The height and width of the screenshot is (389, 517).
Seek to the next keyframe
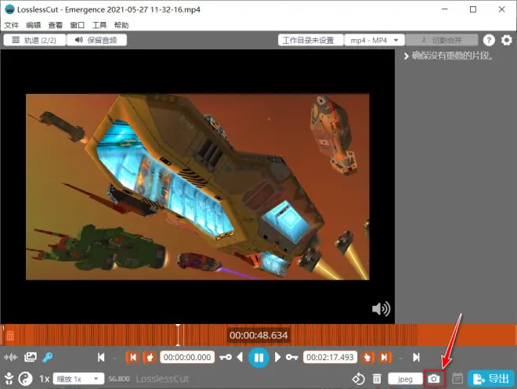292,358
